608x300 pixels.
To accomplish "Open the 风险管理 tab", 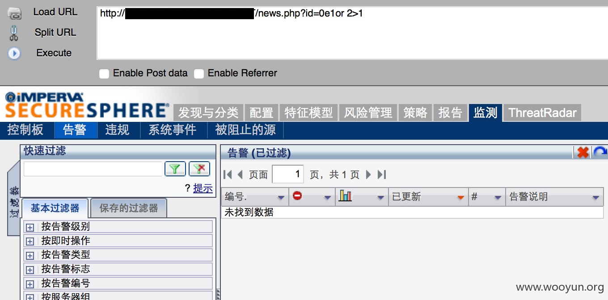I will tap(368, 113).
